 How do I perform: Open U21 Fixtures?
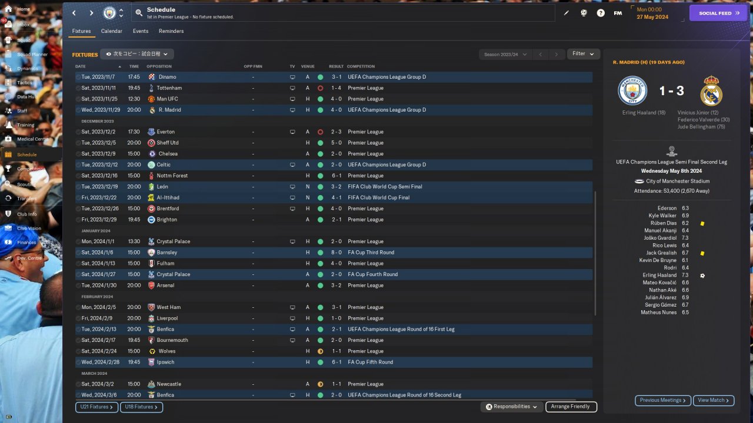click(96, 407)
